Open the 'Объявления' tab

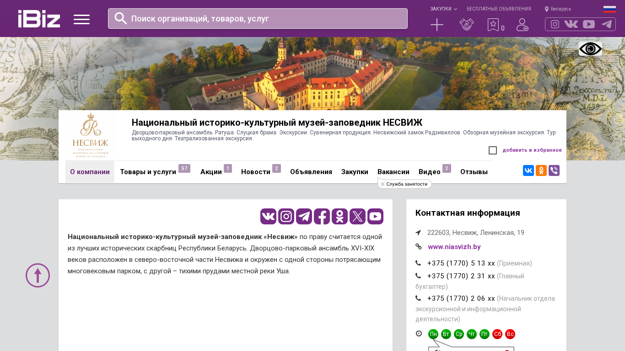[311, 172]
